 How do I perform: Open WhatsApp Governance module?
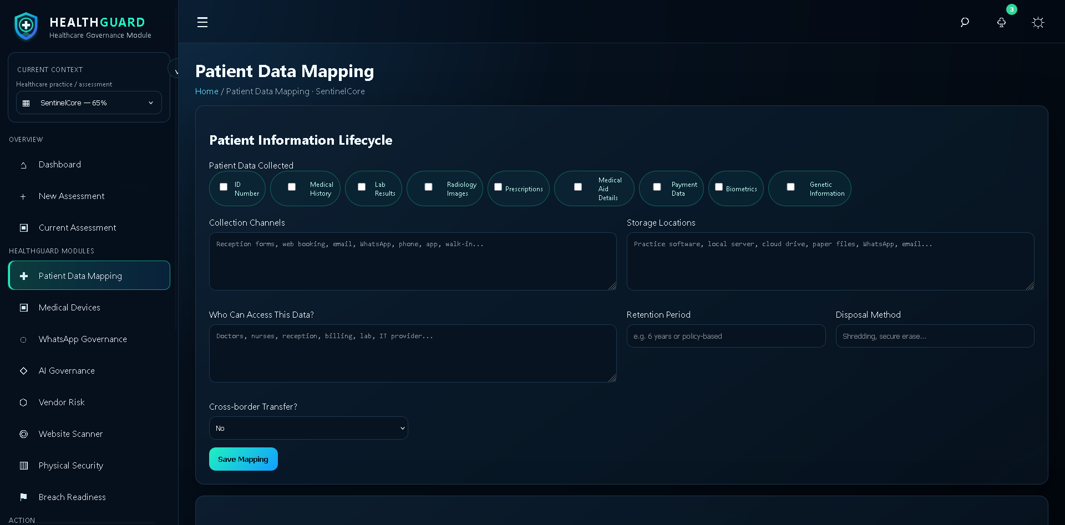point(89,339)
